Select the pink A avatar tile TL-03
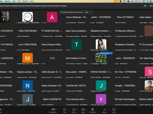This screenshot has width=153, height=114. coord(52,17)
